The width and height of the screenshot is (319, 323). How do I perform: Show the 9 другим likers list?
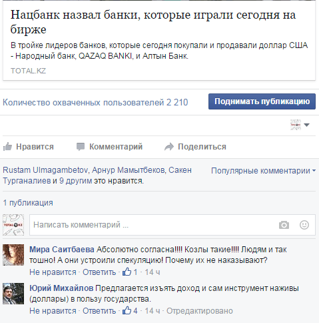click(75, 181)
